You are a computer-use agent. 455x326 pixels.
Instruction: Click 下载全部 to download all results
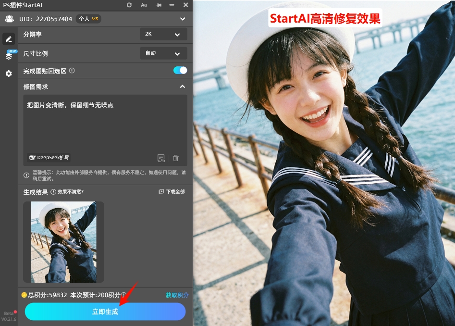pos(172,192)
